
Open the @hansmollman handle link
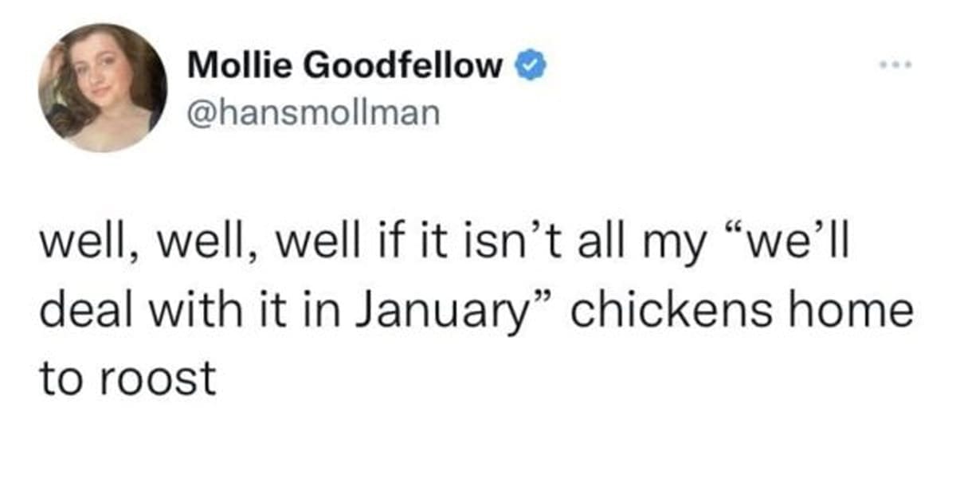[312, 112]
